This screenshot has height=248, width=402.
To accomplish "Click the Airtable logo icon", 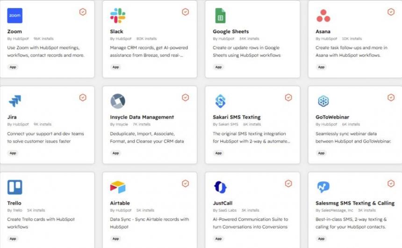I will [118, 187].
